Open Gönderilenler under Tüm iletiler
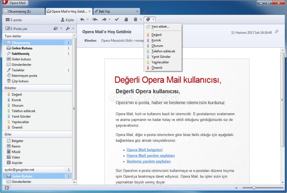 coord(37,65)
